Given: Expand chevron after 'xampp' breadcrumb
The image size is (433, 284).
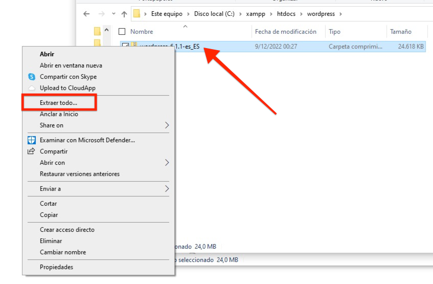Looking at the screenshot, I should [271, 14].
